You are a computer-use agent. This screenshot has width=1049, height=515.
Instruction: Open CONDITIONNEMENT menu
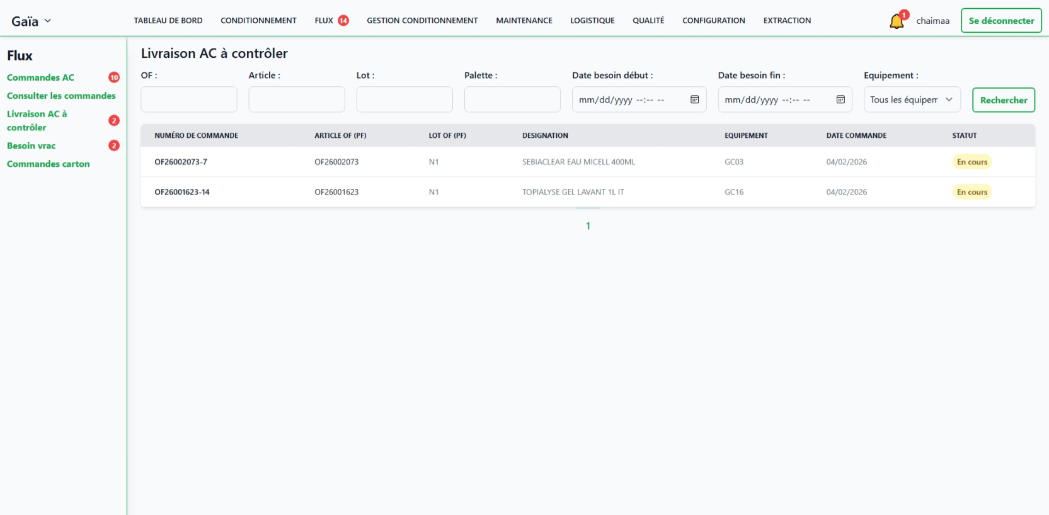[258, 21]
